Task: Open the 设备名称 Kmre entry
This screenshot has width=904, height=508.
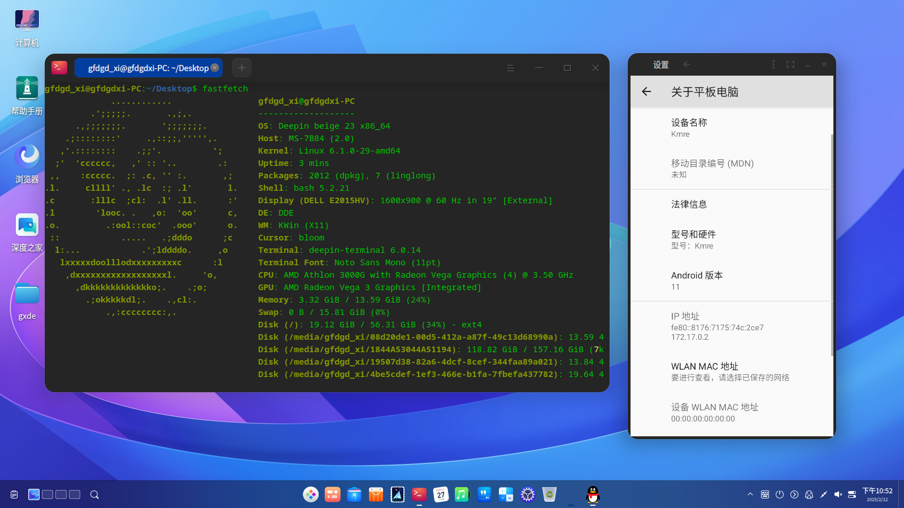Action: click(731, 128)
